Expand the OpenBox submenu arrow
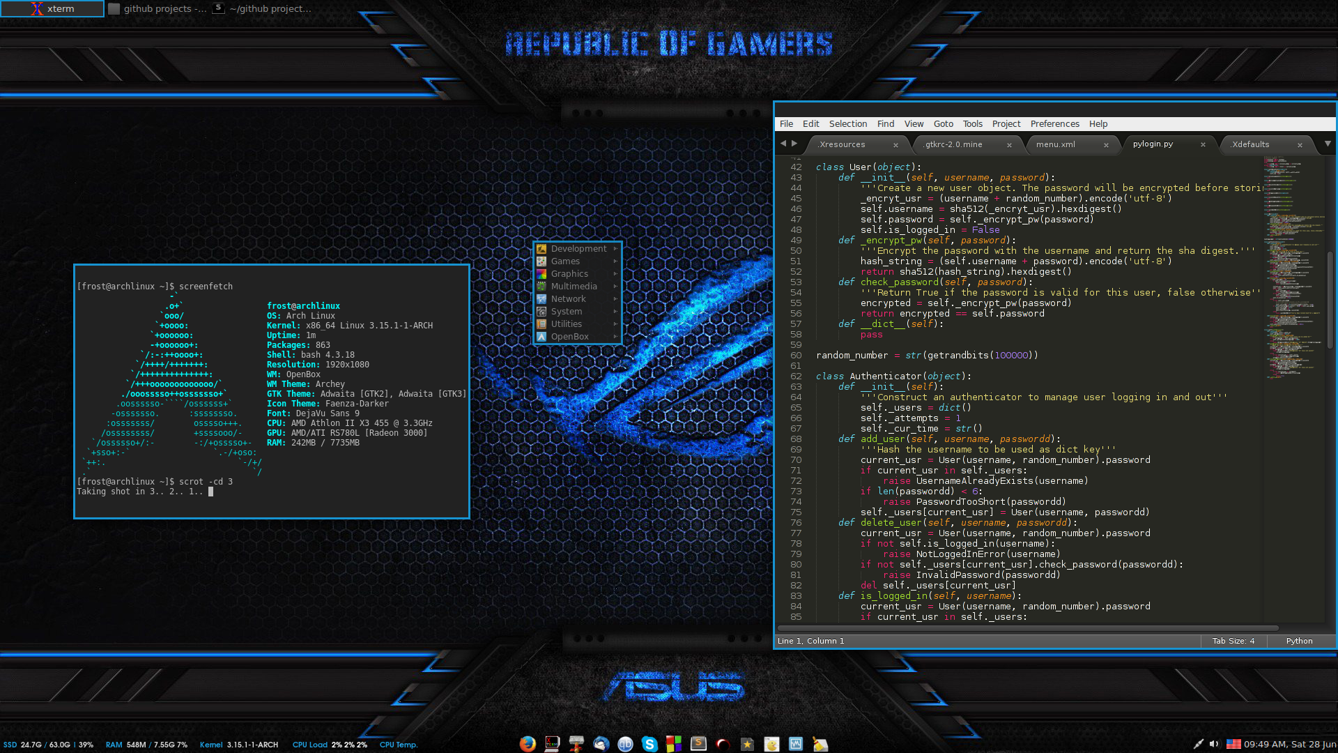The width and height of the screenshot is (1338, 753). coord(615,337)
